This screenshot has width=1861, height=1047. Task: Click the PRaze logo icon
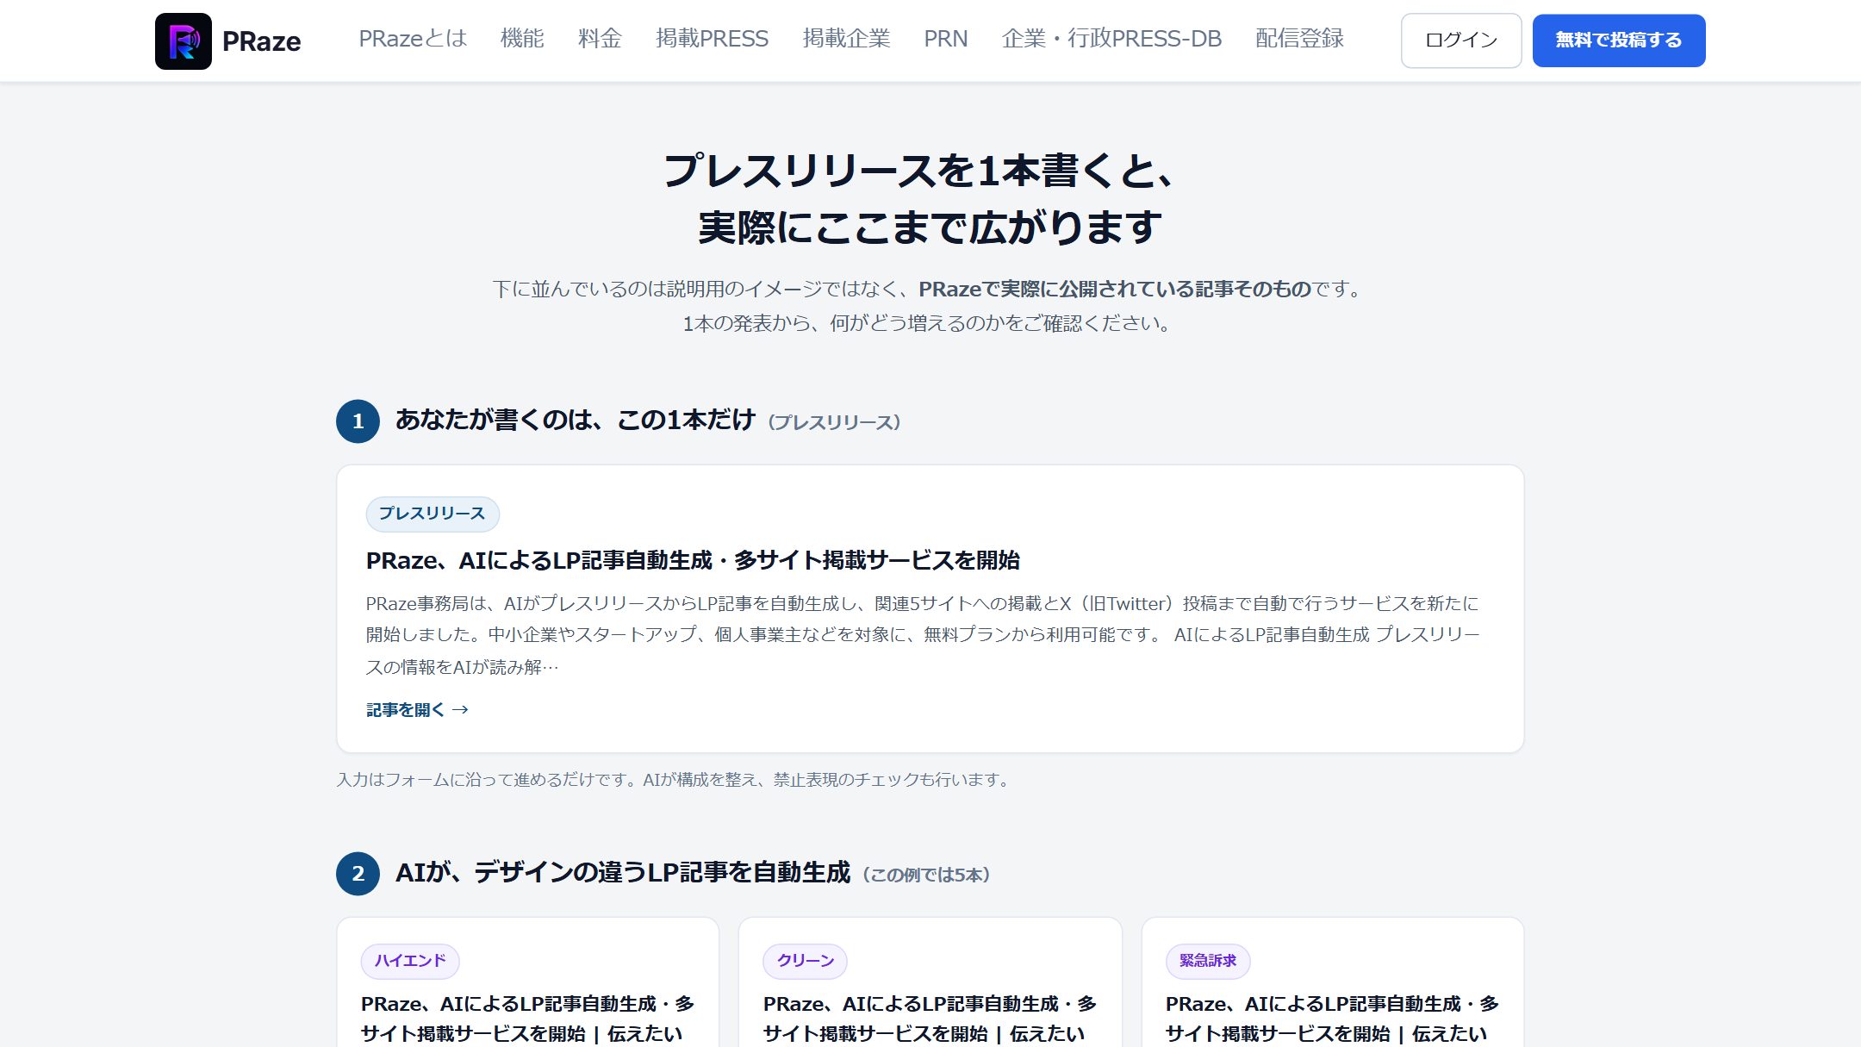[x=184, y=41]
